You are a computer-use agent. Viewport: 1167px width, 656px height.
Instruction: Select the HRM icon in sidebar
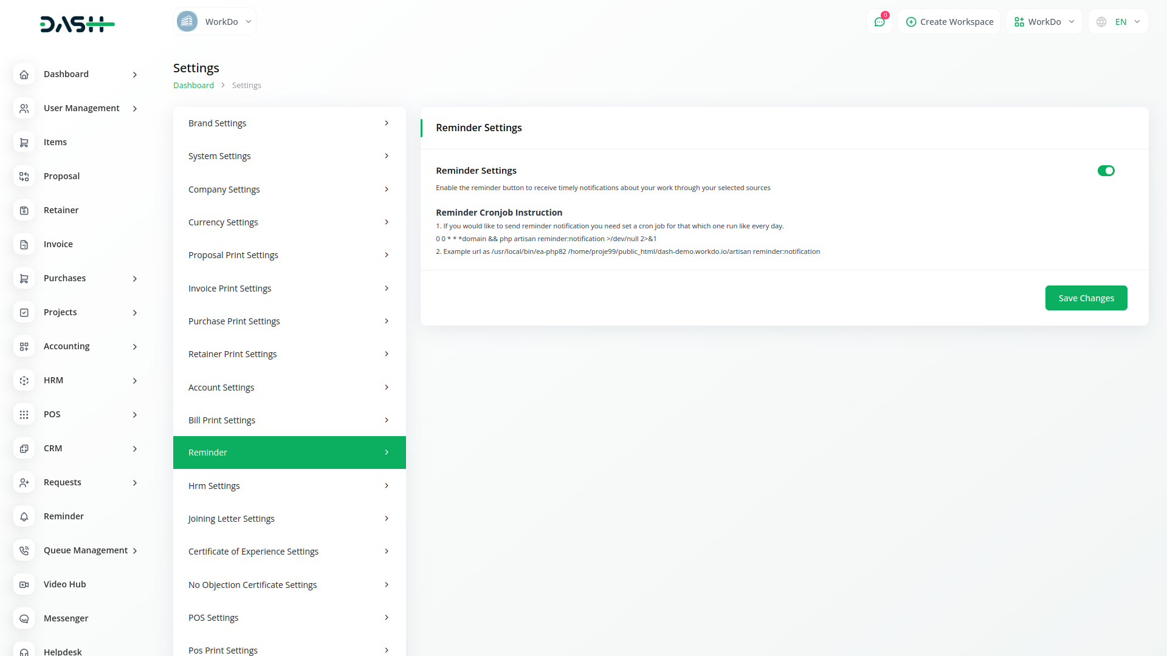click(x=24, y=380)
